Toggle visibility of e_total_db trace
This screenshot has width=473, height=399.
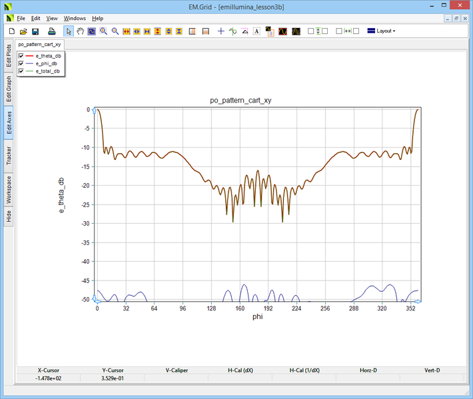(21, 71)
